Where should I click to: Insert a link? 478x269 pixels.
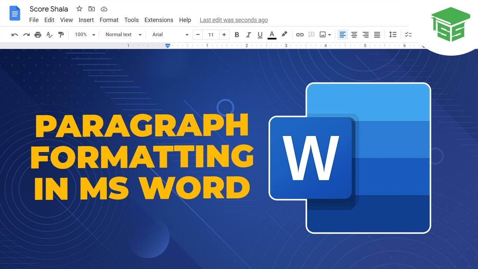point(299,35)
